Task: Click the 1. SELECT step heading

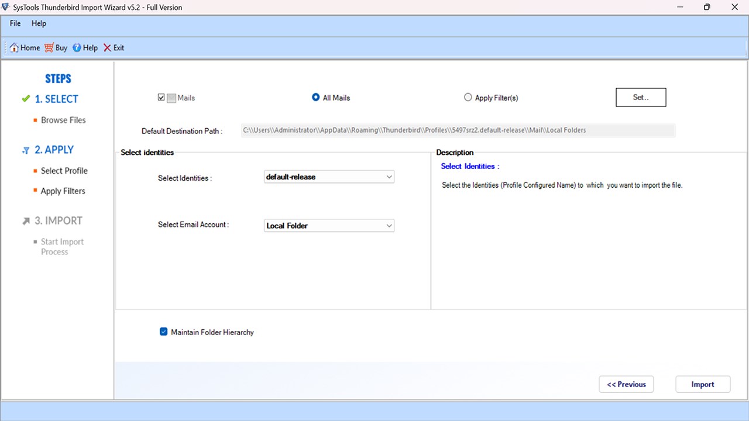Action: (56, 99)
